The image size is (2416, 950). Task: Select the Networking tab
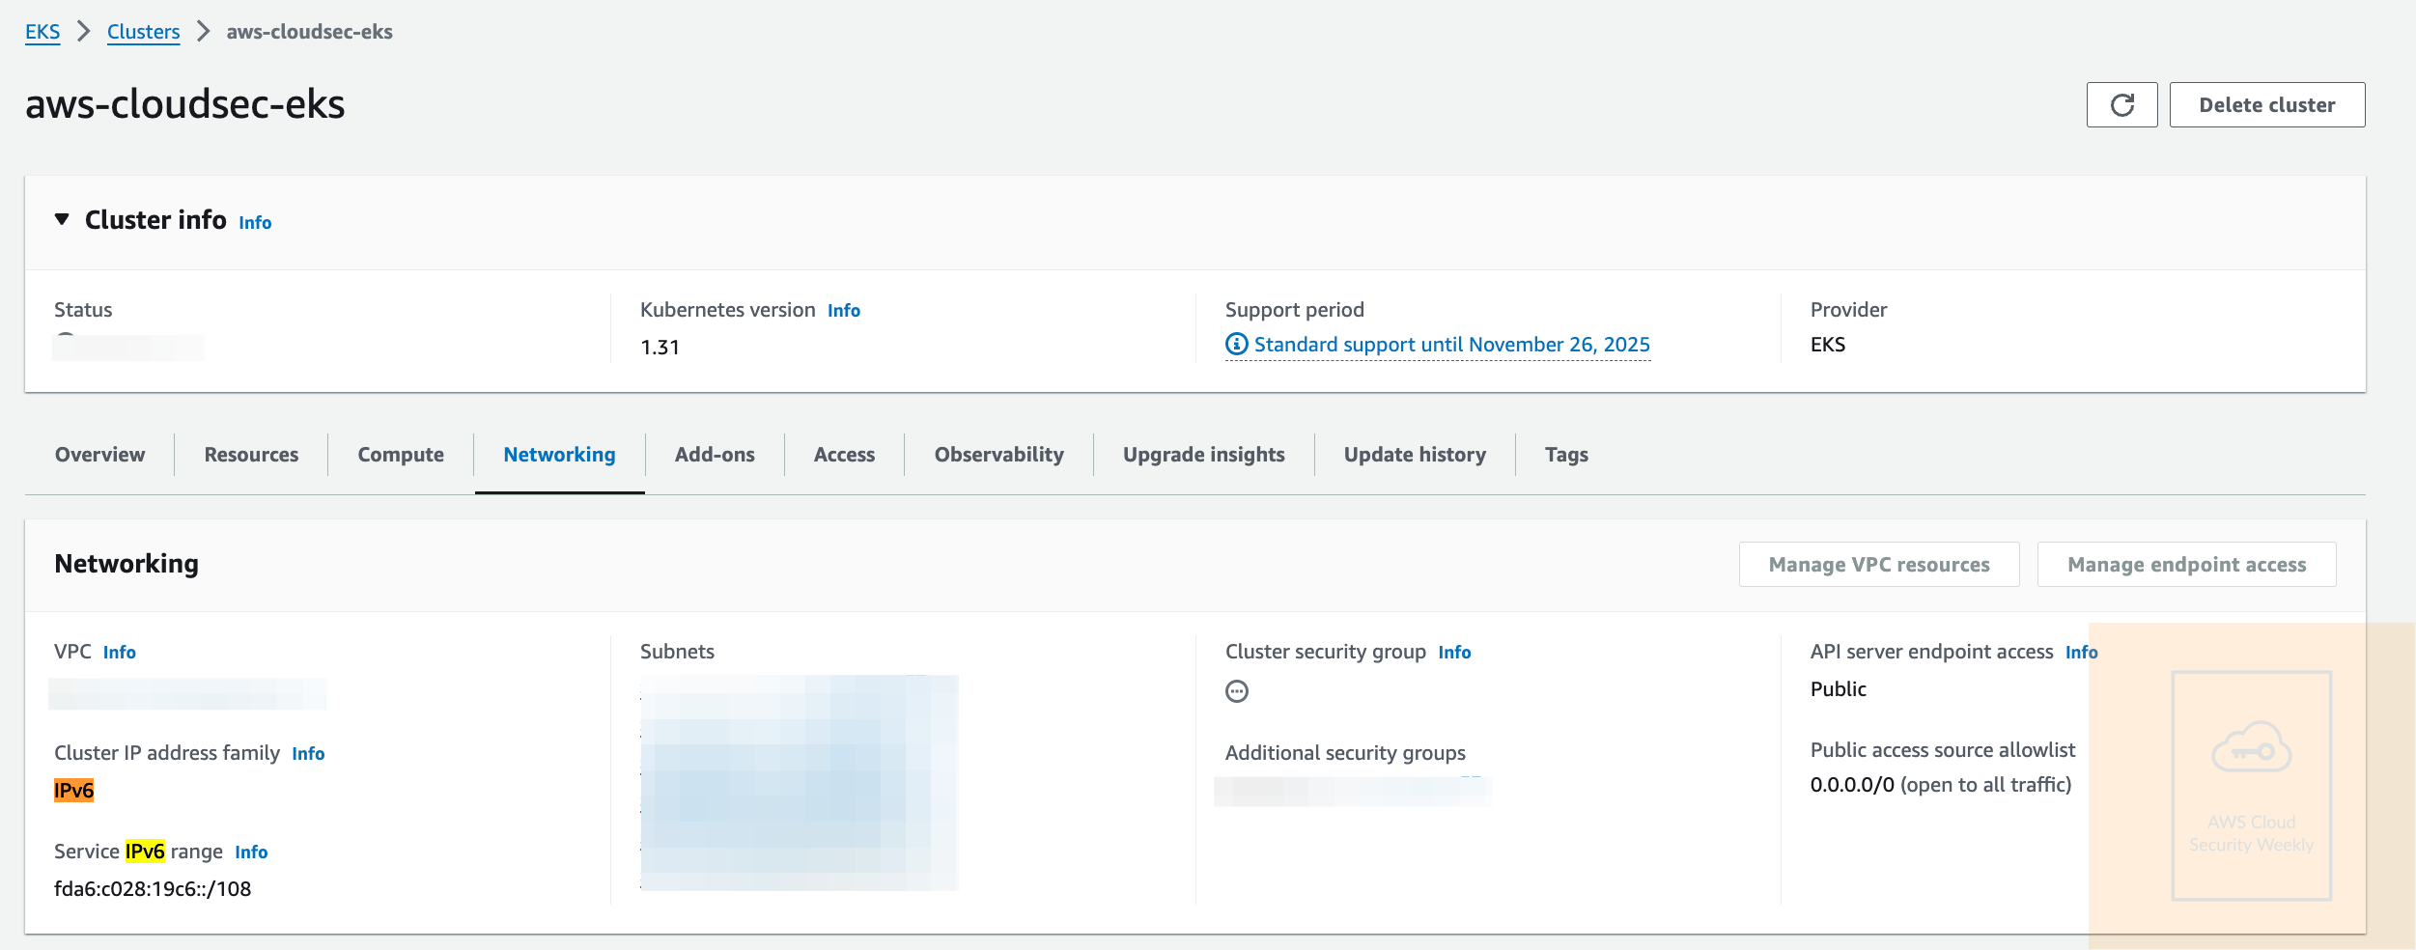559,455
